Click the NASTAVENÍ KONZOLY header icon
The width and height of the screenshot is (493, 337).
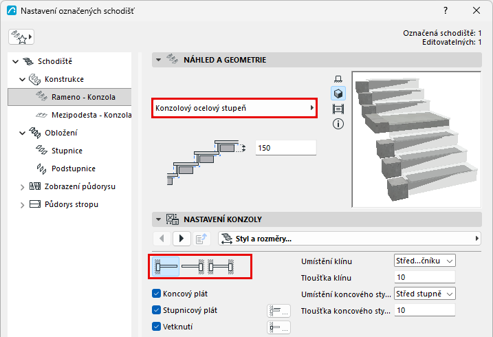coord(173,219)
